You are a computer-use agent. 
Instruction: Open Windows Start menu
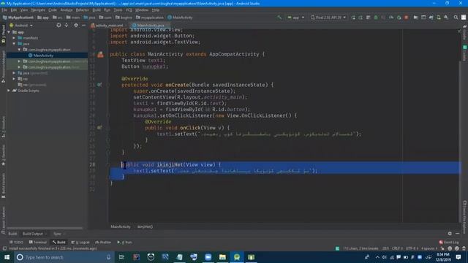[7, 257]
